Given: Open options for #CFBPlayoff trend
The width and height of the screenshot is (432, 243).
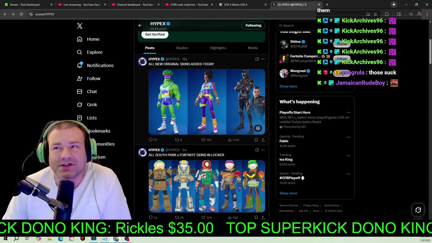Looking at the screenshot, I should point(348,174).
